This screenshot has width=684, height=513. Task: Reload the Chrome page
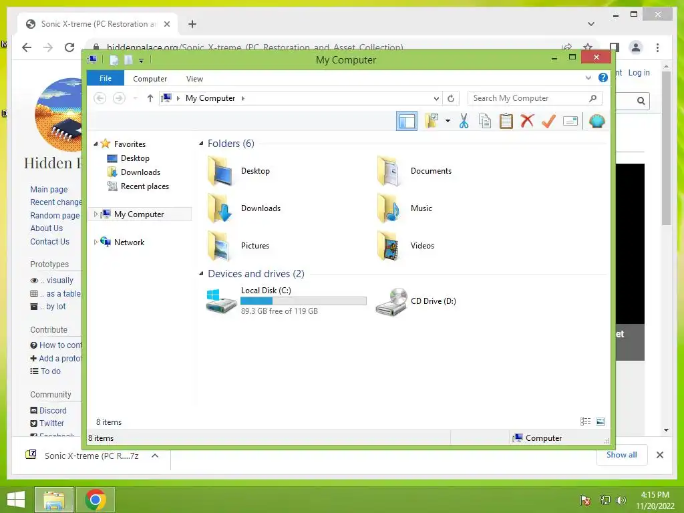click(x=69, y=47)
